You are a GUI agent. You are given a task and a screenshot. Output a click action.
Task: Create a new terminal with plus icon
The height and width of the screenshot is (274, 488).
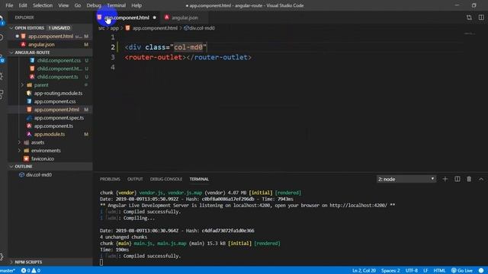coord(445,180)
